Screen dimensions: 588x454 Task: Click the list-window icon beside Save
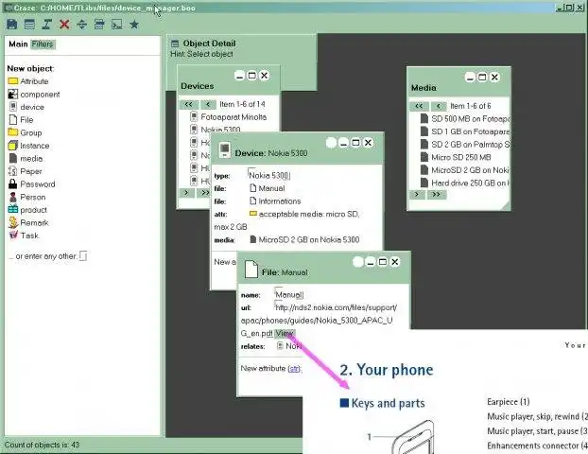29,25
